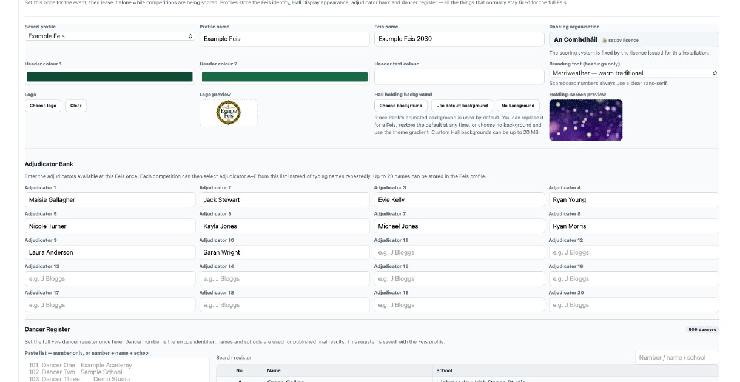Edit Adjudicator 1 field Maisie Gallagher

110,200
